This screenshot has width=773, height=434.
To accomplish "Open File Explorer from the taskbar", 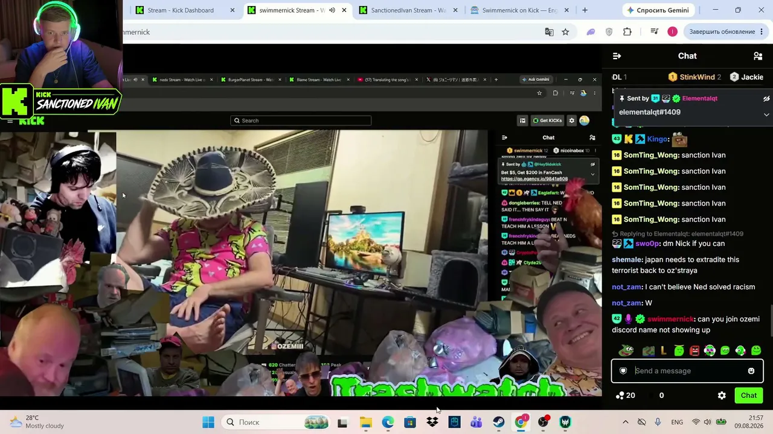I will coord(365,422).
